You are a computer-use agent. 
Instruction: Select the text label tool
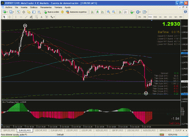pos(47,17)
